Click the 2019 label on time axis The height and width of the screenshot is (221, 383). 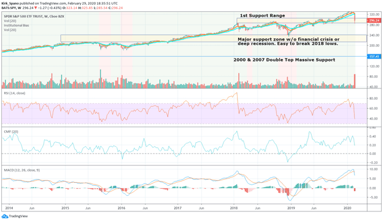point(291,208)
